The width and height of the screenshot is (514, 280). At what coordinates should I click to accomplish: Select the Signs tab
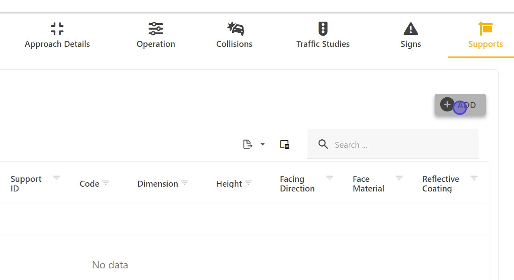pyautogui.click(x=410, y=36)
